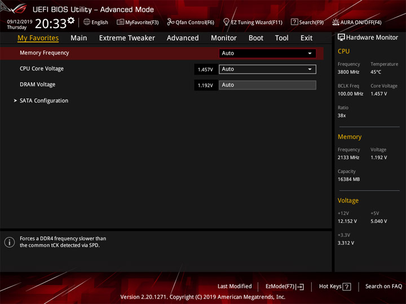Open the Extreme Tweaker tab
The height and width of the screenshot is (304, 406).
tap(127, 38)
